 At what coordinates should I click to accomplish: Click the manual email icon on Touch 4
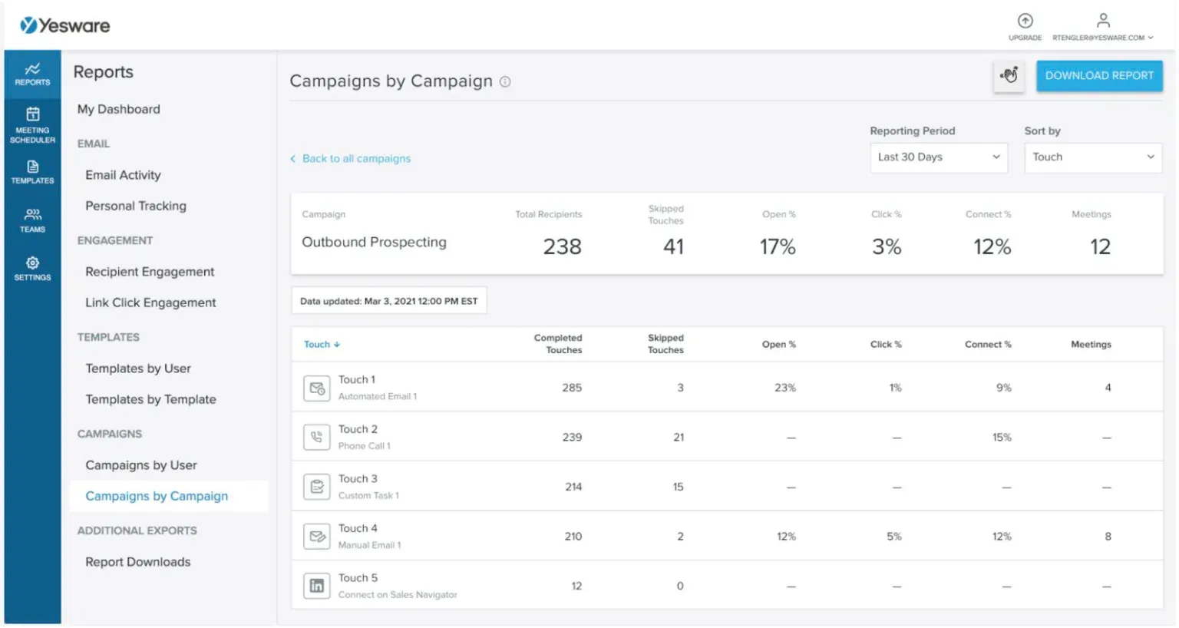(316, 536)
